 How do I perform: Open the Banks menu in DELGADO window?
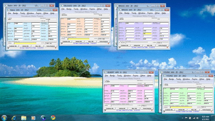[x=69, y=9]
